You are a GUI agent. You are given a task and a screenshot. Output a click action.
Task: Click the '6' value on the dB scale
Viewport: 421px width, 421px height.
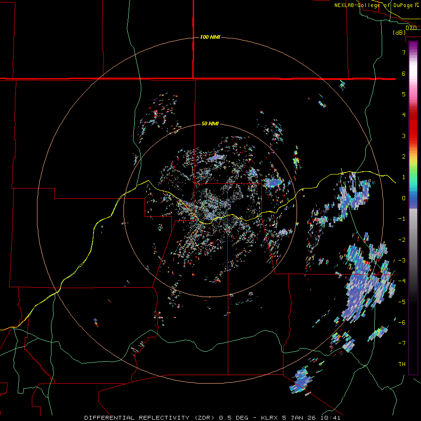[404, 73]
